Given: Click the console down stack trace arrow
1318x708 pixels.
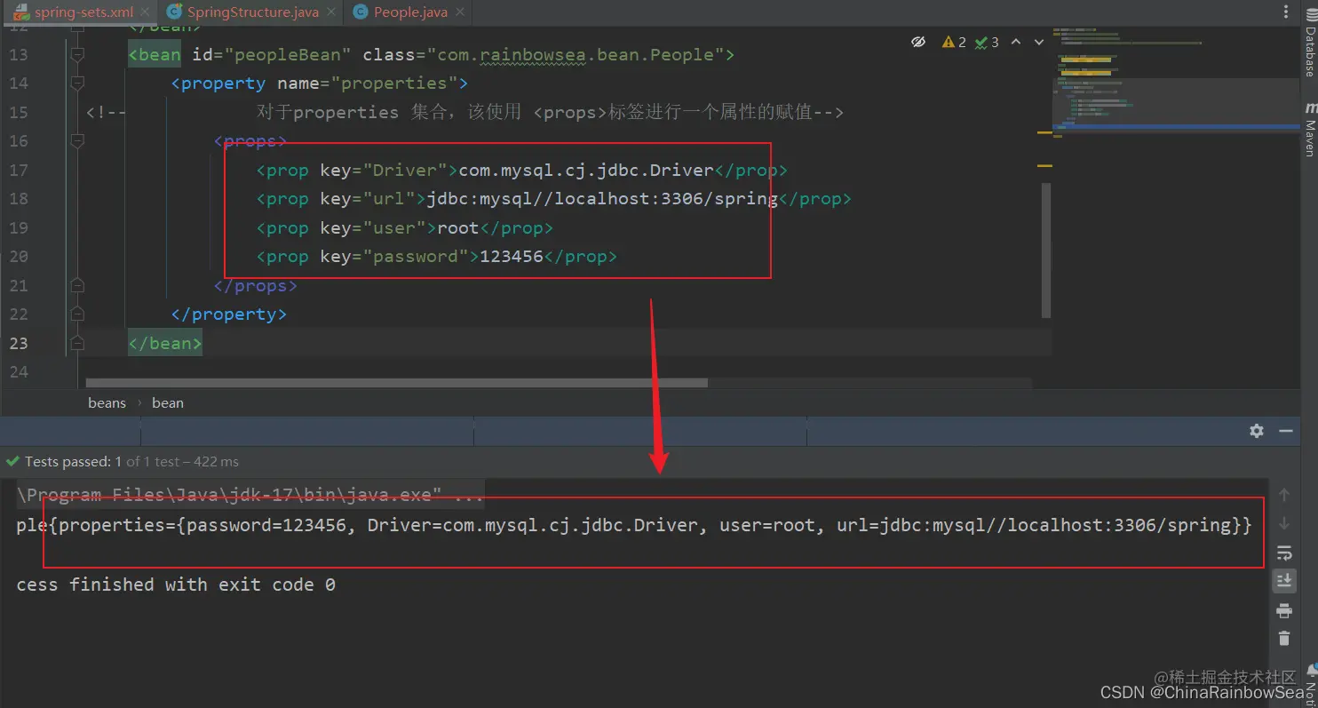Looking at the screenshot, I should point(1283,524).
